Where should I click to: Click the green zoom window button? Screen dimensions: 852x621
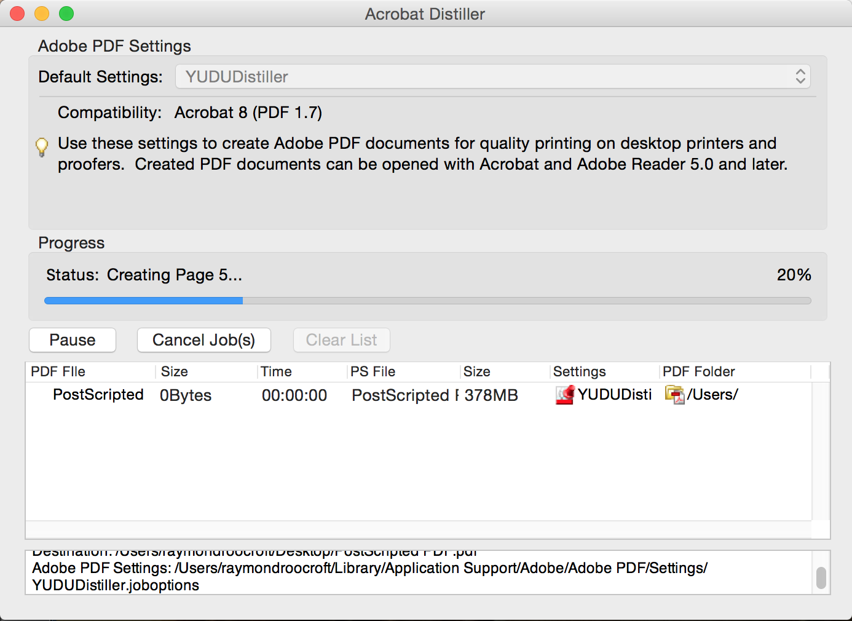tap(66, 14)
